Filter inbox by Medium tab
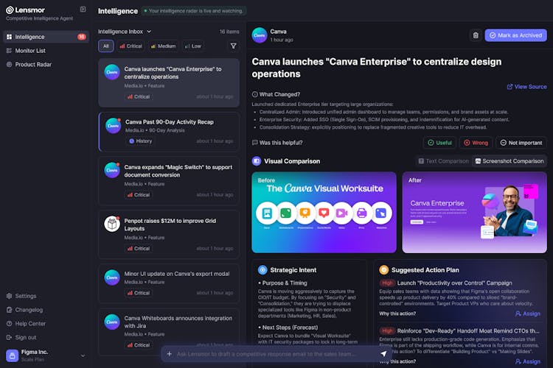 coord(163,46)
